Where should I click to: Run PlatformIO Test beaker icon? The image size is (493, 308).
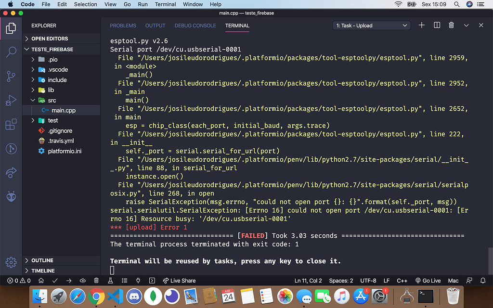click(110, 280)
